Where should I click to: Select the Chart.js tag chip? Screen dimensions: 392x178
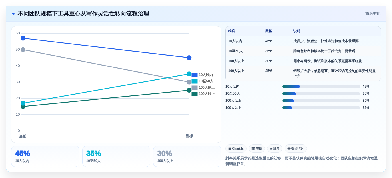236,148
